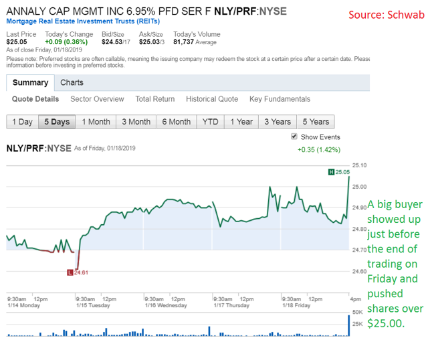428x342 pixels.
Task: Select the 1 Year chart range
Action: coord(241,122)
